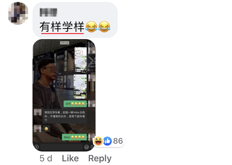Click the comment text 有样学样

(62, 27)
